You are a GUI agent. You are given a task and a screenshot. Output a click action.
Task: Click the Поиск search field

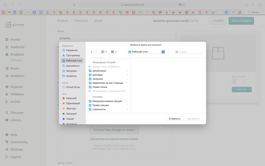188,52
